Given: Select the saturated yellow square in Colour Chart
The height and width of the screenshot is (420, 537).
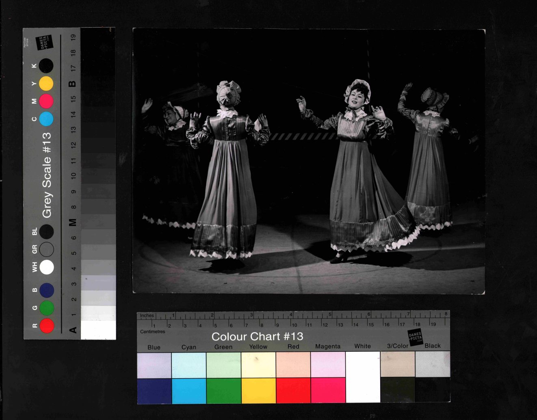Looking at the screenshot, I should [258, 390].
